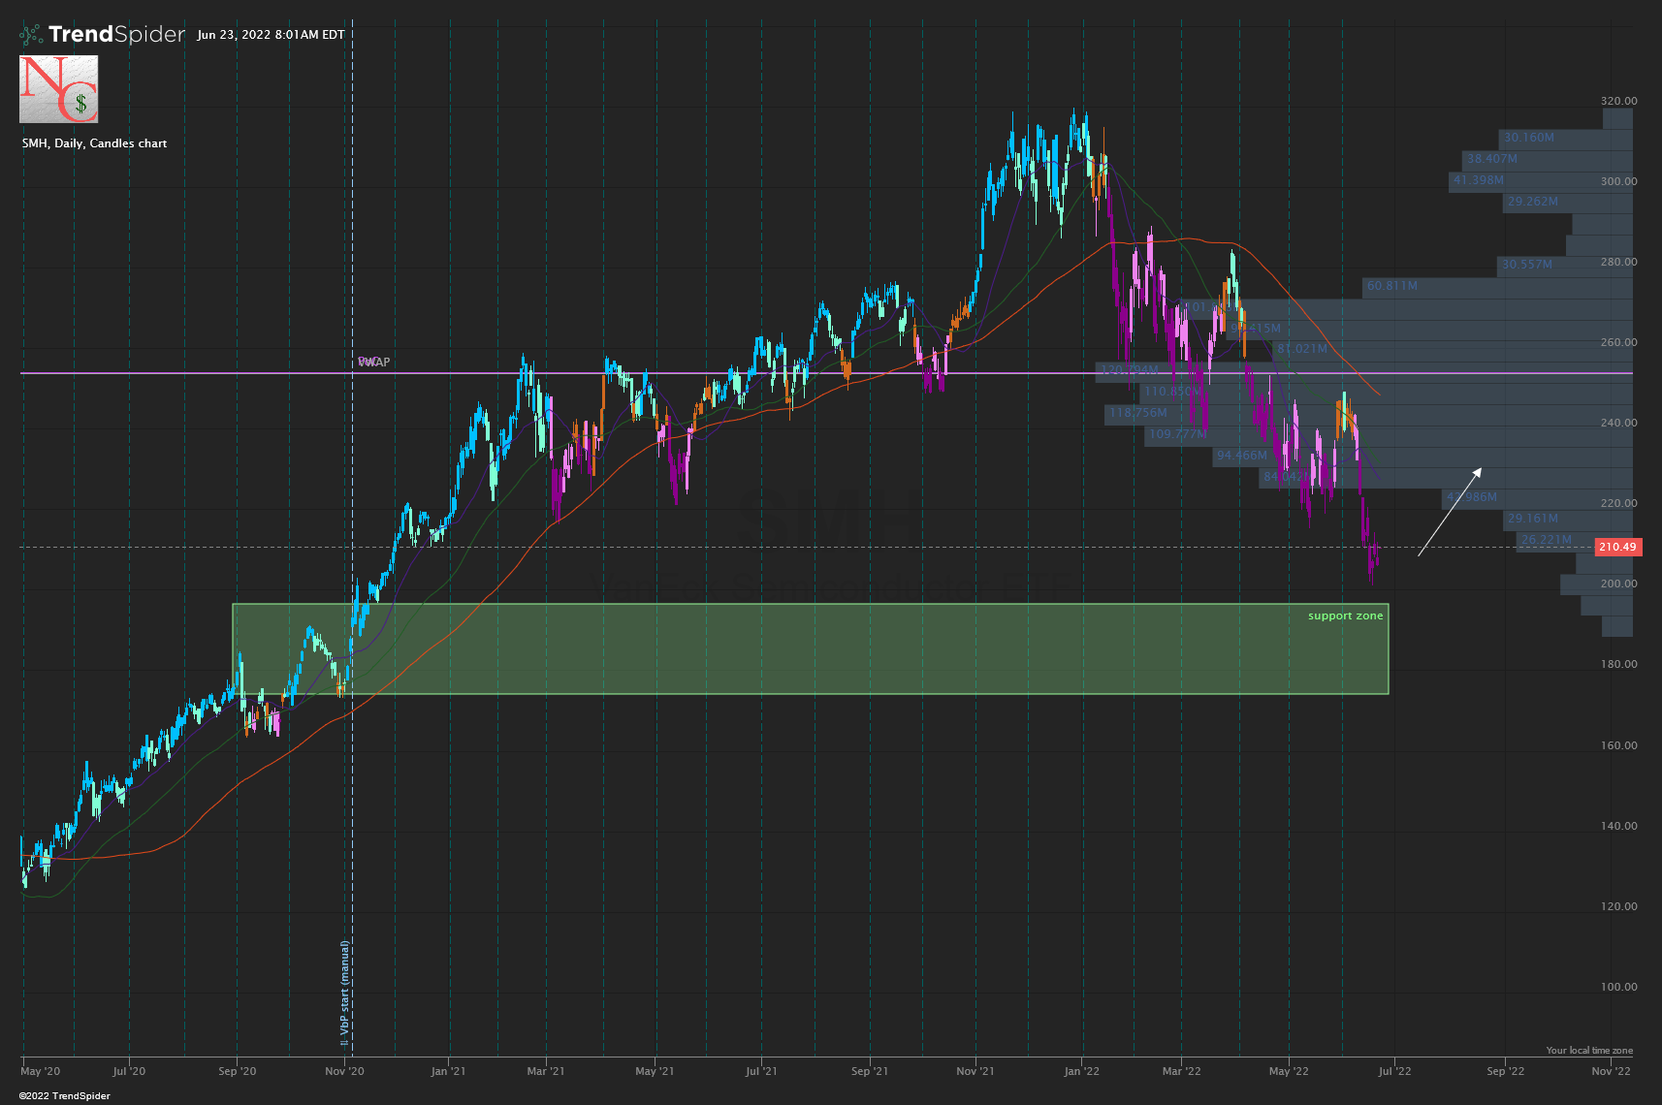Click the "support zone" label text
This screenshot has width=1662, height=1105.
tap(1345, 616)
